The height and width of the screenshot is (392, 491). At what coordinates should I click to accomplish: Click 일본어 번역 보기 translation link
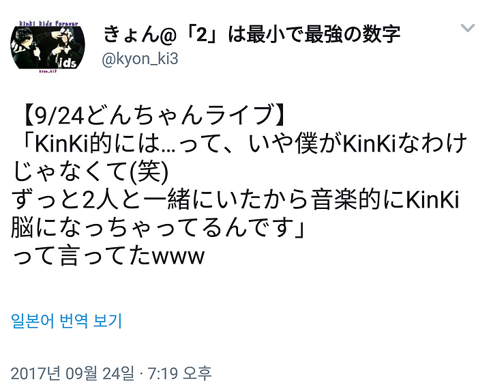click(66, 321)
